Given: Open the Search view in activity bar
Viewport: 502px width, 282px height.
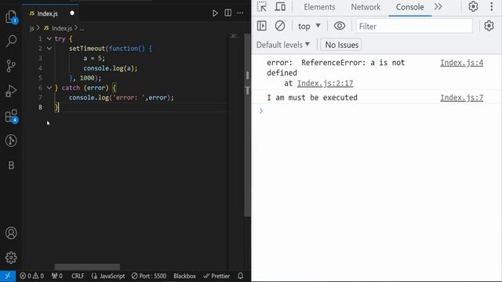Looking at the screenshot, I should click(11, 41).
